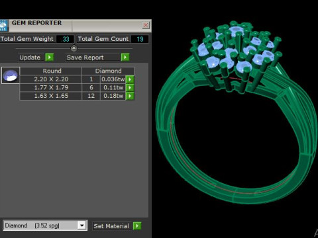Image resolution: width=318 pixels, height=238 pixels.
Task: Click the Gem Reporter panel icon
Action: coord(4,25)
